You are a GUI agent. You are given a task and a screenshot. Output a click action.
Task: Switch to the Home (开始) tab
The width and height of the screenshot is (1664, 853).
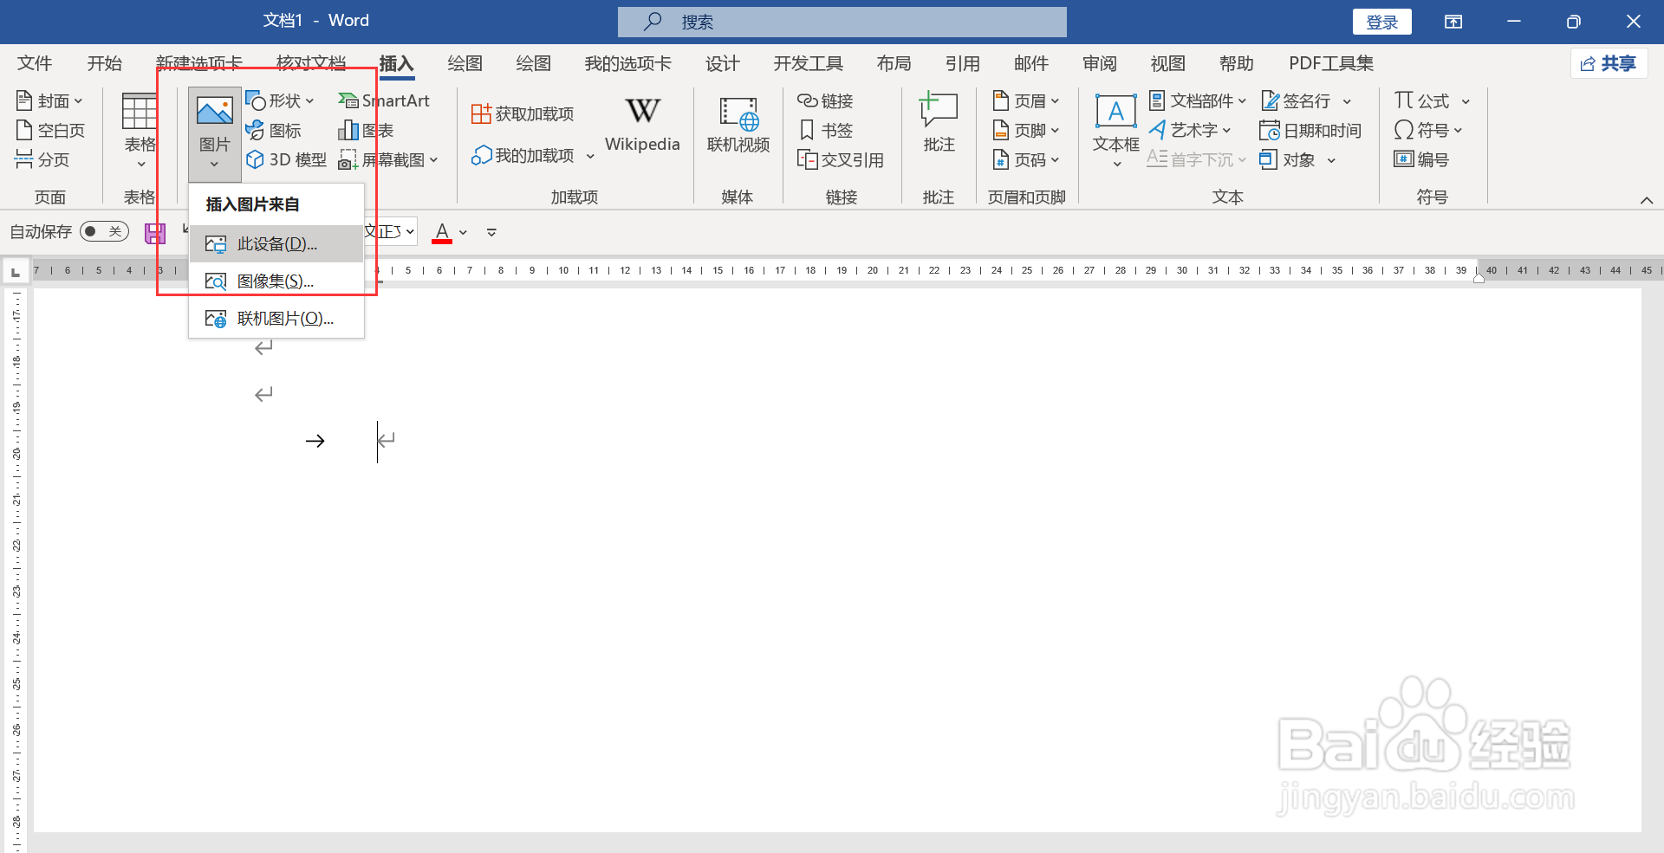(x=105, y=63)
